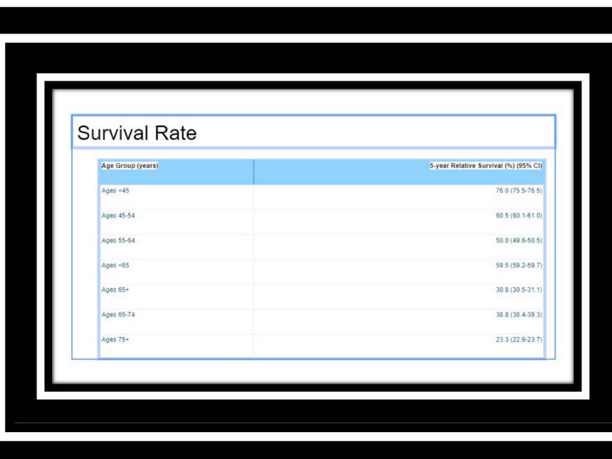Click the Ages <45 row label
612x459 pixels.
pos(115,191)
